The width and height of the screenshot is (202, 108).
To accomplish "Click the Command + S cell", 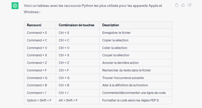I will [37, 33].
